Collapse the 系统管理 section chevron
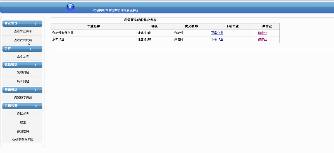This screenshot has height=153, width=334. (x=36, y=106)
